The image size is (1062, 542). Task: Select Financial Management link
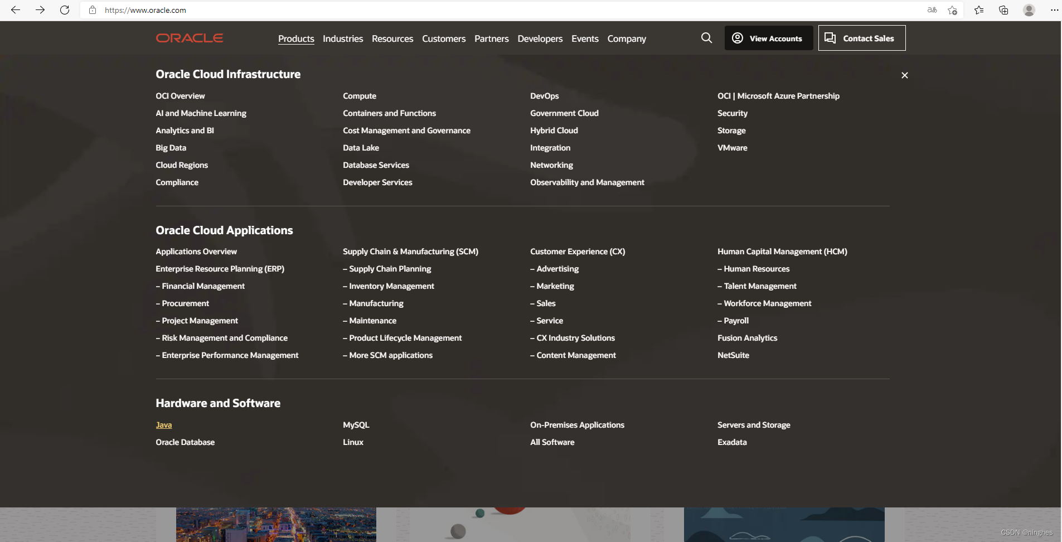(200, 286)
